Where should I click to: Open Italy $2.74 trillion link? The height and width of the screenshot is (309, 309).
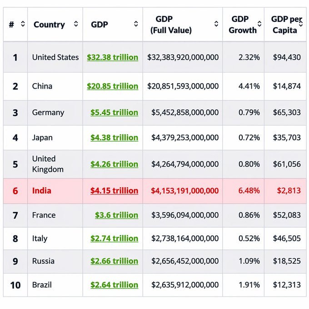[x=115, y=239]
